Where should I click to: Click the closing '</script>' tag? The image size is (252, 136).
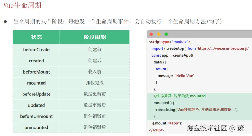click(157, 130)
